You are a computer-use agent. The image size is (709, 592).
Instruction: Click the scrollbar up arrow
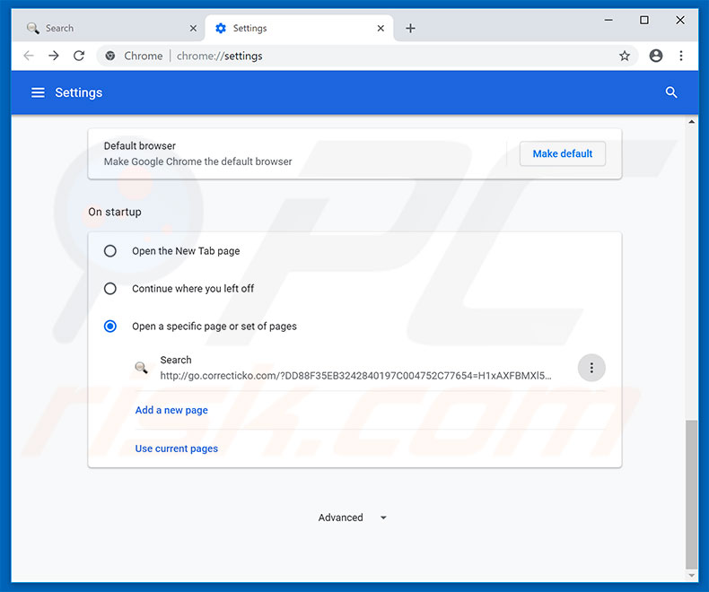pyautogui.click(x=691, y=122)
